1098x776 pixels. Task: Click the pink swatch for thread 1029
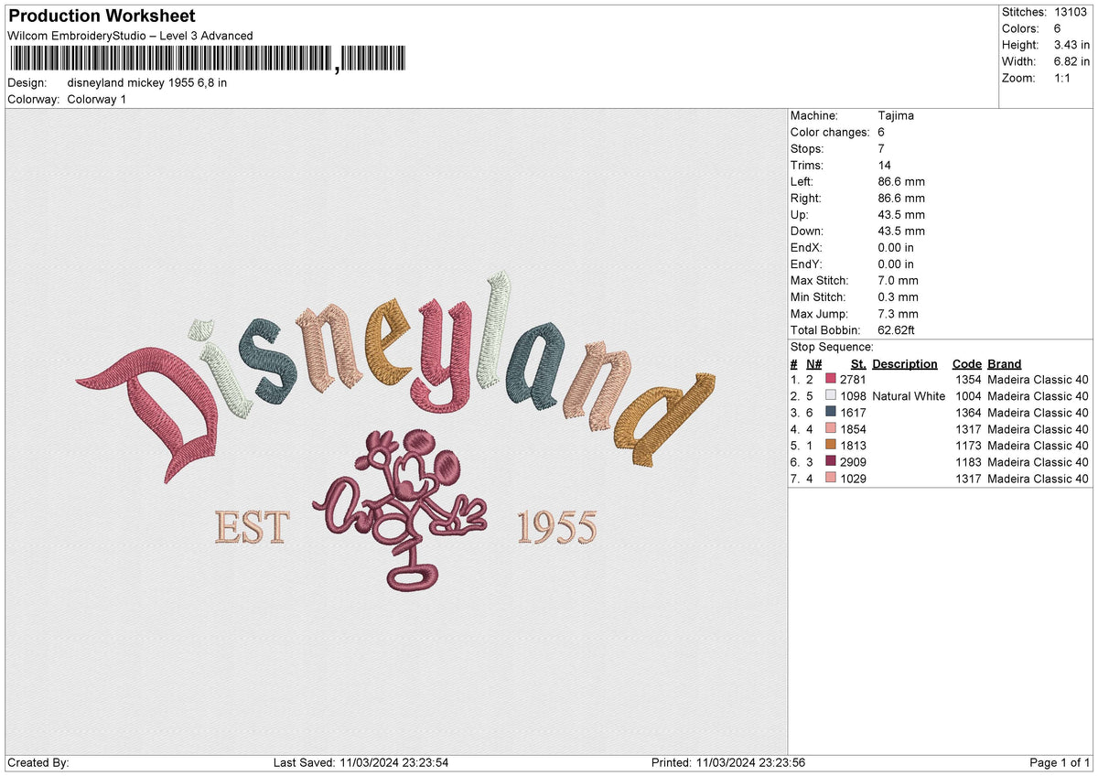coord(831,479)
